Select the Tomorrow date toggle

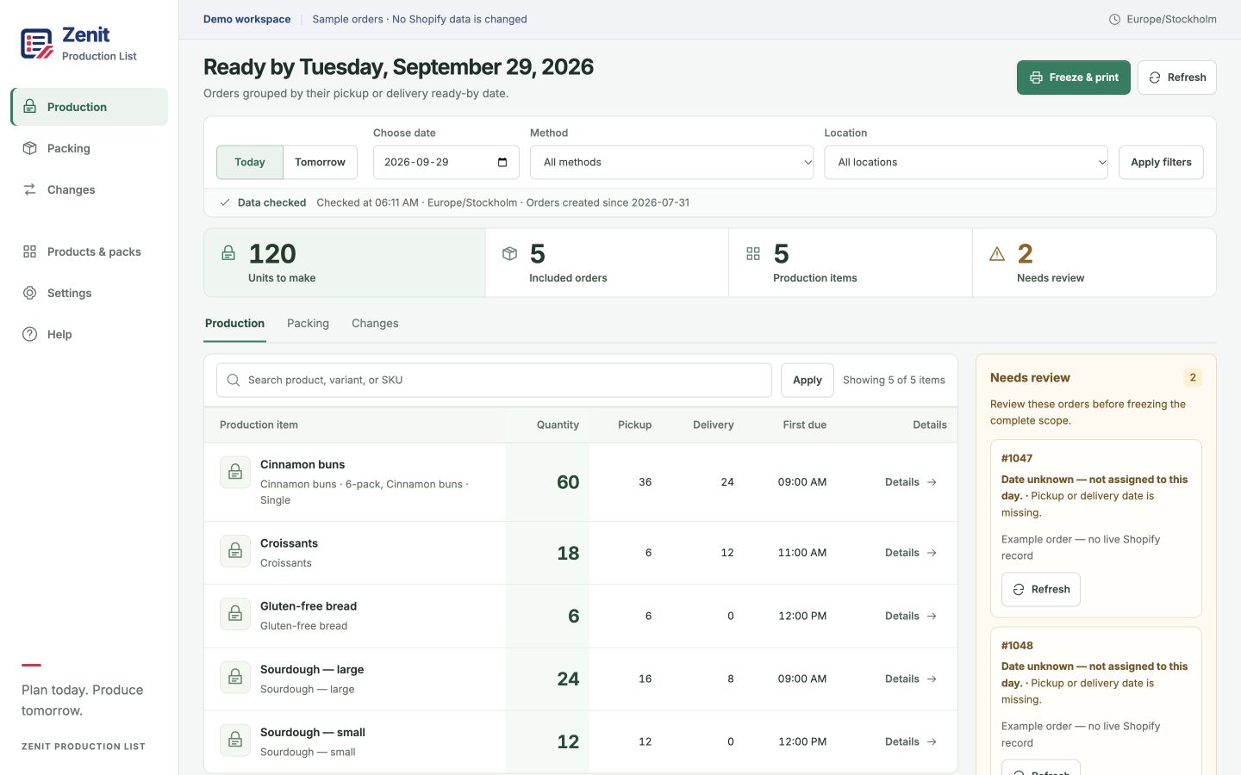click(320, 162)
